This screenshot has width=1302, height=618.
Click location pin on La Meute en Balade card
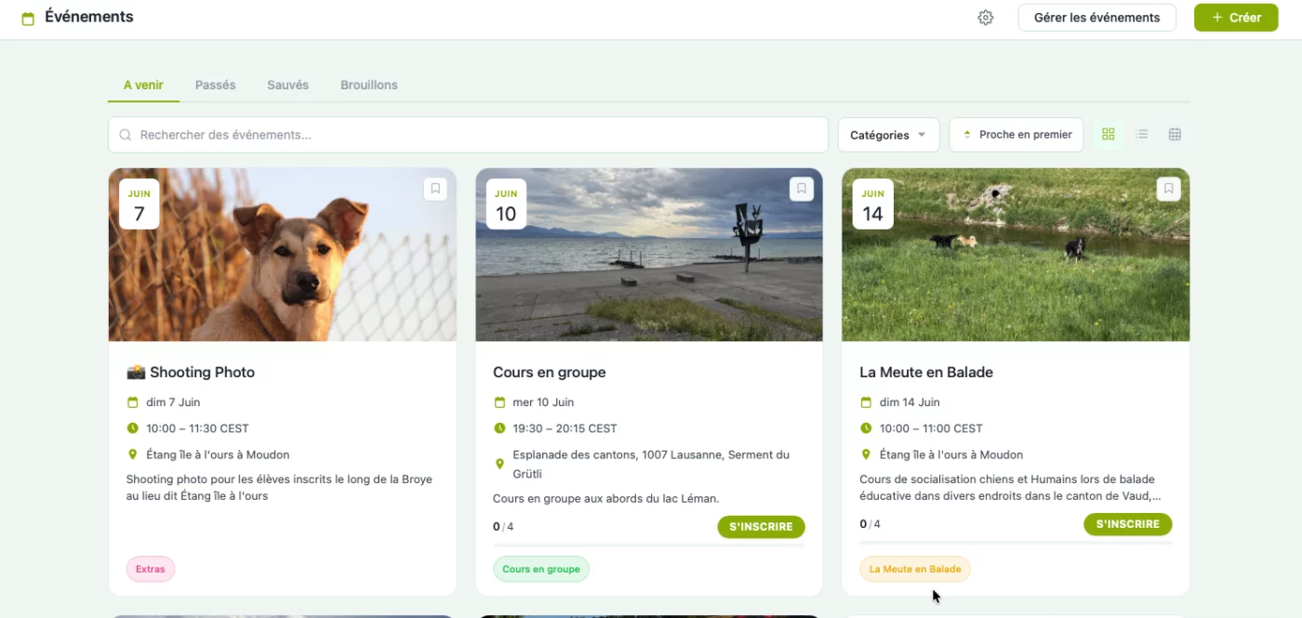click(x=866, y=454)
